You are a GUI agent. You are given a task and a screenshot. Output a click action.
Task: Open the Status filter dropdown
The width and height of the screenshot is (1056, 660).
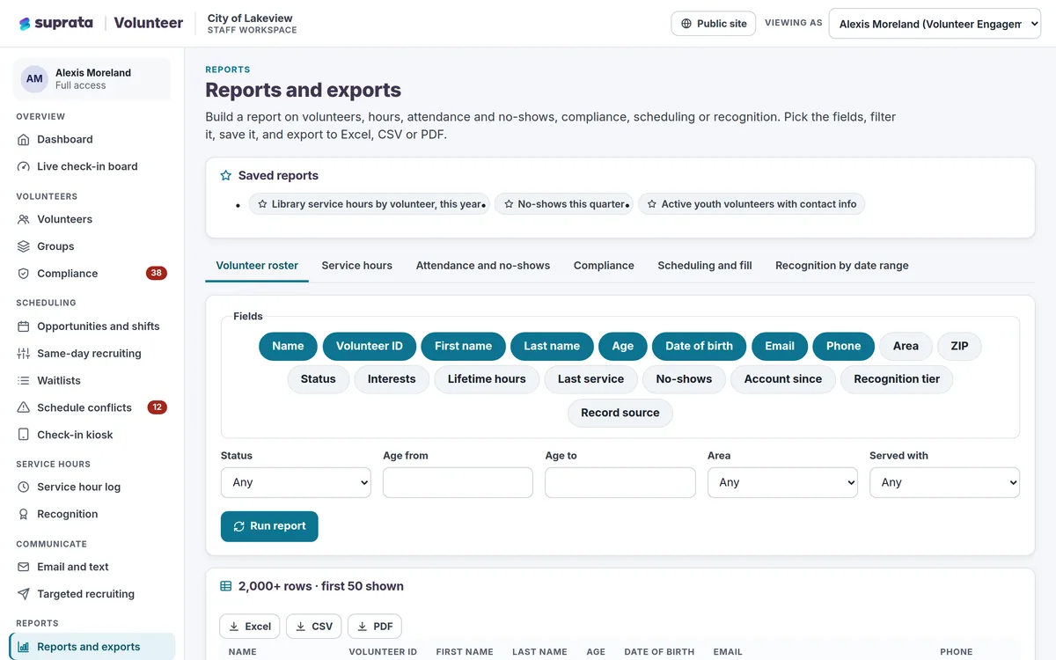(296, 482)
